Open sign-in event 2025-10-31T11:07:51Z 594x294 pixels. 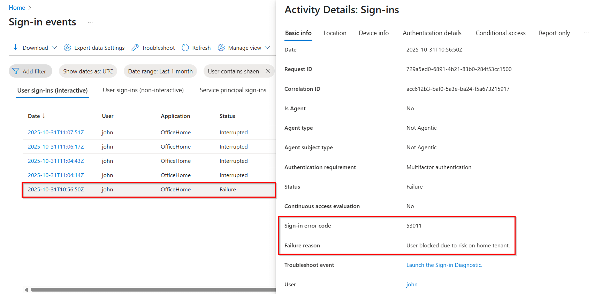pos(56,133)
